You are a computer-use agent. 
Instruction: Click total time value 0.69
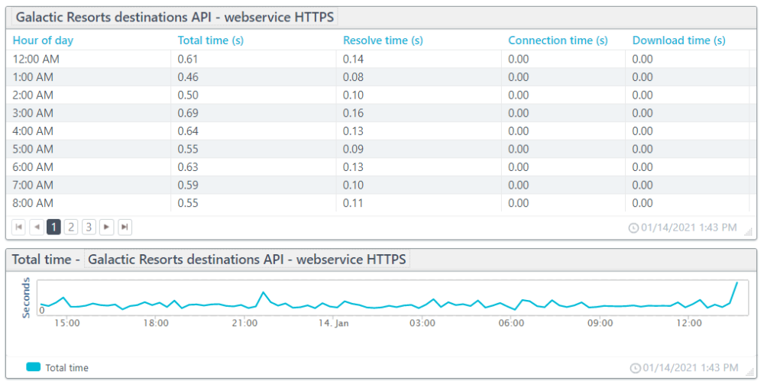(188, 113)
